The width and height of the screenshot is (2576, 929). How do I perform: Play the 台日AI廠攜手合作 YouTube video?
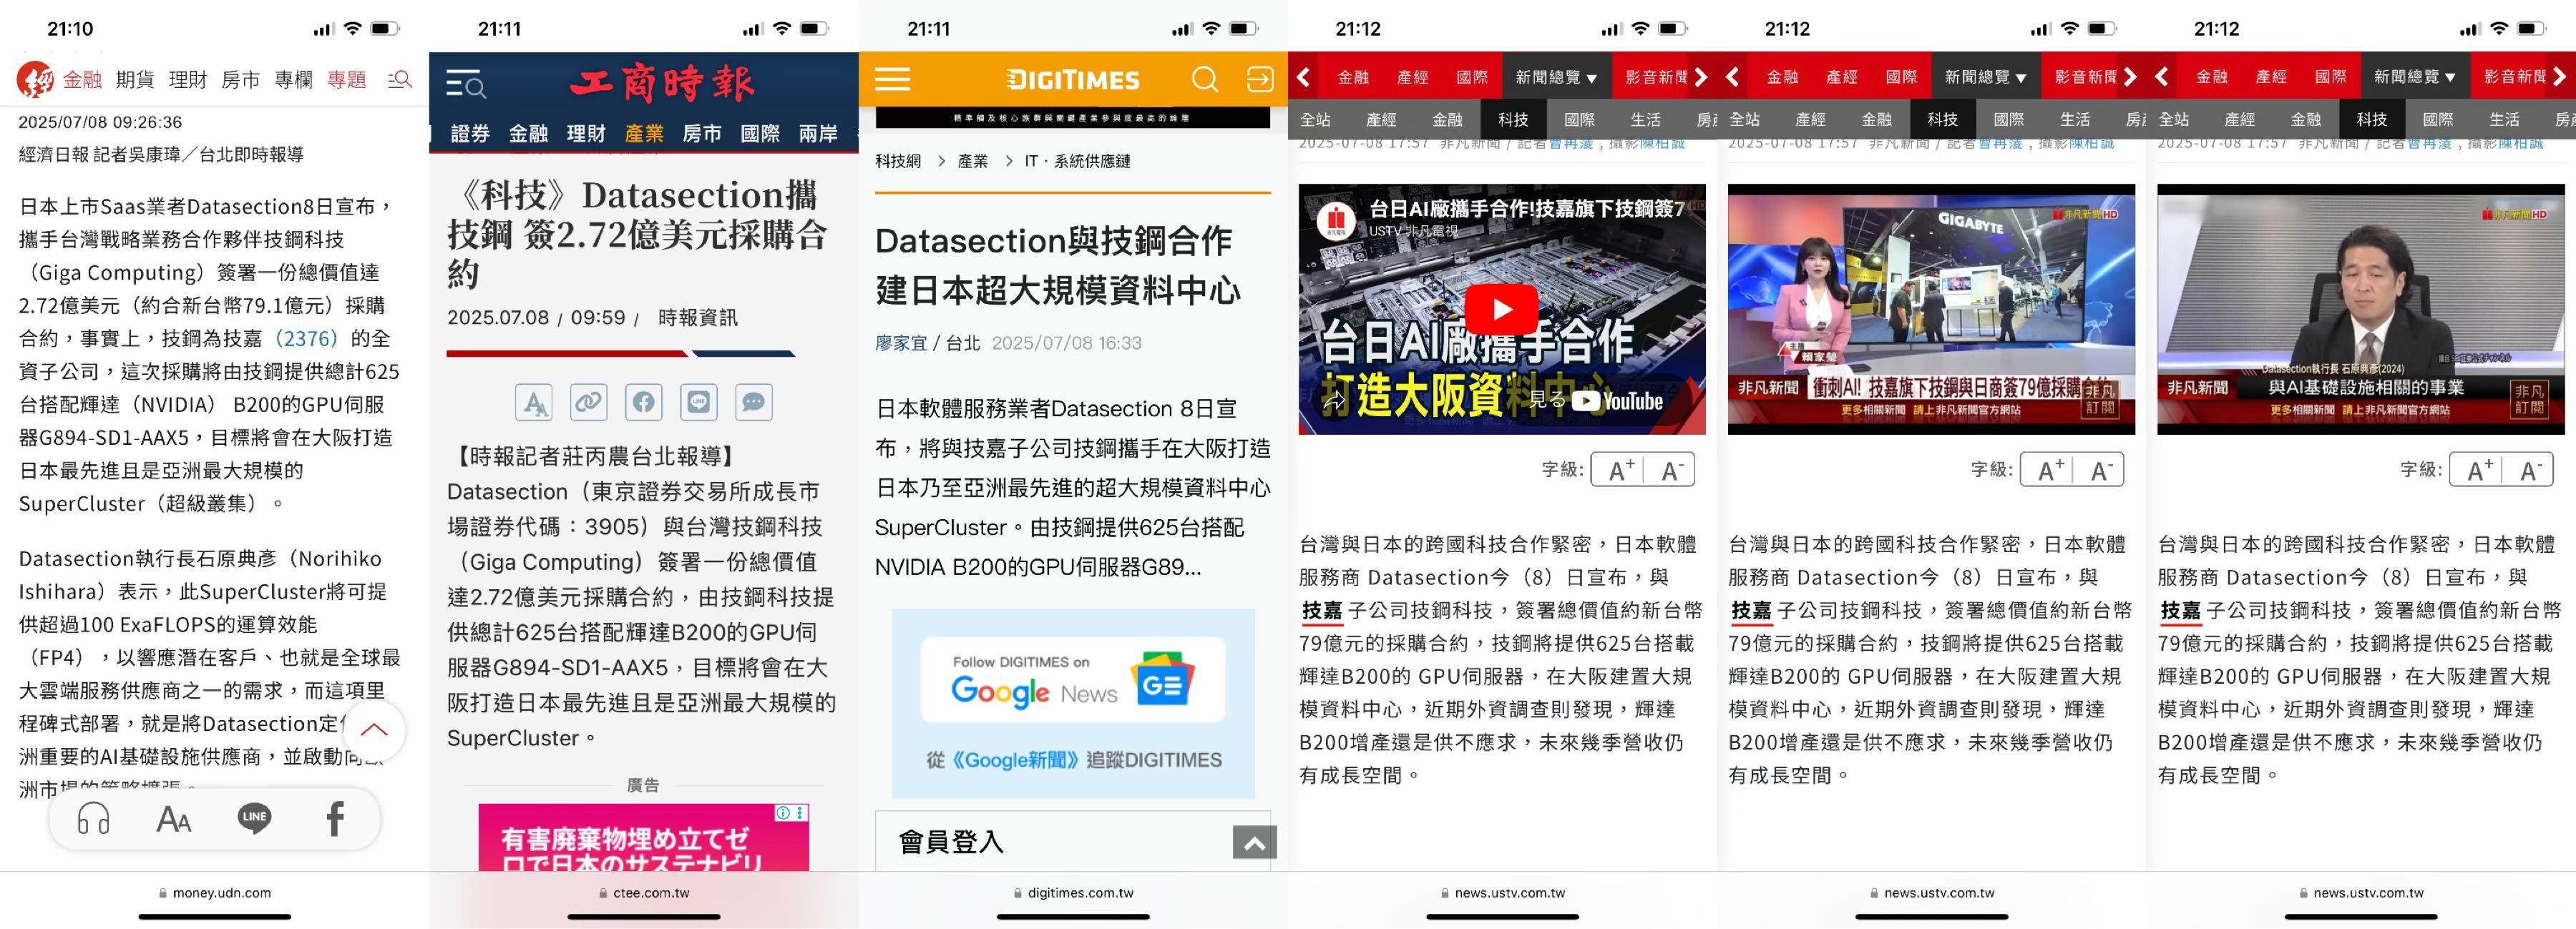pos(1501,309)
